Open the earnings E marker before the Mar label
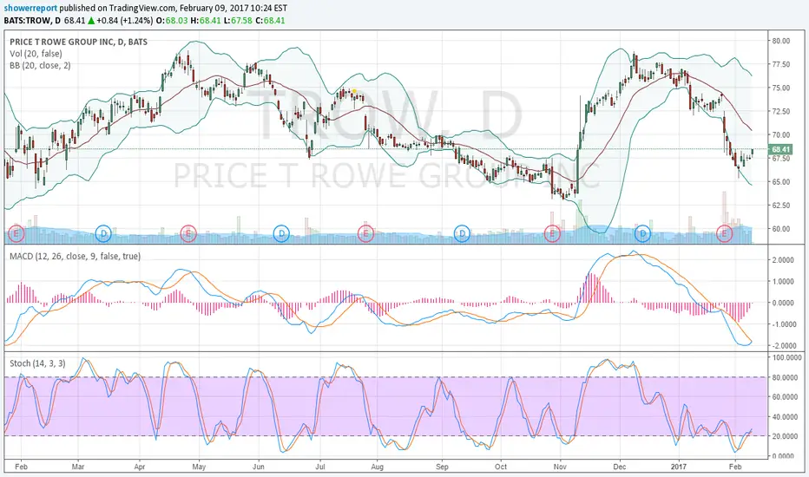The height and width of the screenshot is (477, 809). pos(16,233)
